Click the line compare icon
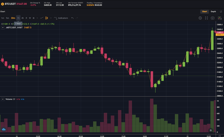The width and height of the screenshot is (224, 137). pos(41,18)
